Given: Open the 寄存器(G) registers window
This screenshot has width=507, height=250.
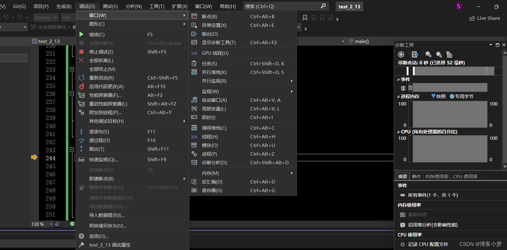Looking at the screenshot, I should (x=243, y=191).
